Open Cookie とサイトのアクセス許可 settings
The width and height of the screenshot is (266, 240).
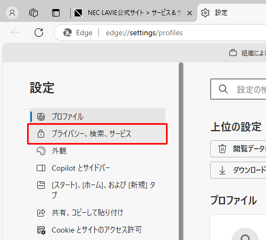pyautogui.click(x=97, y=230)
